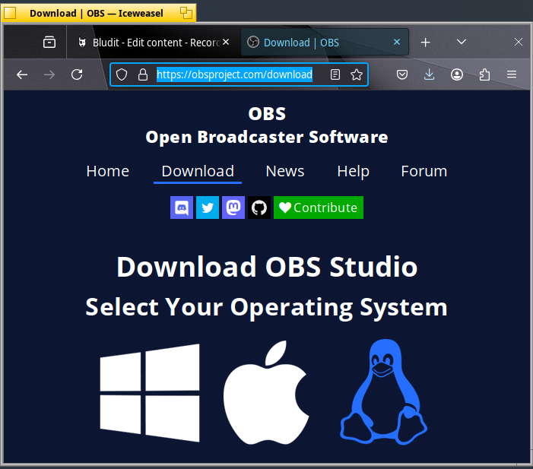Open the Help nav link

coord(354,171)
